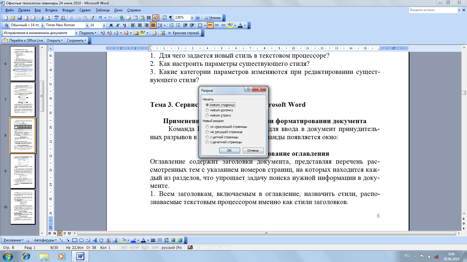Image resolution: width=467 pixels, height=262 pixels.
Task: Toggle the ИСПР track changes indicator
Action: [134, 248]
